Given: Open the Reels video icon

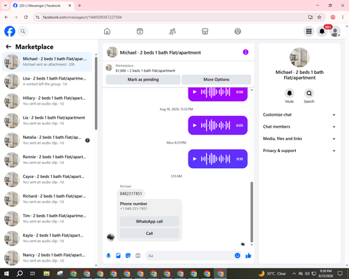Looking at the screenshot, I should coord(140,31).
